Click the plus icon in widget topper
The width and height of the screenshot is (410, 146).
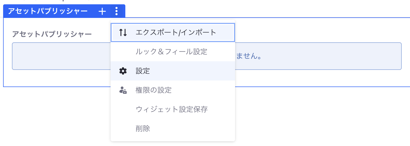click(x=102, y=11)
